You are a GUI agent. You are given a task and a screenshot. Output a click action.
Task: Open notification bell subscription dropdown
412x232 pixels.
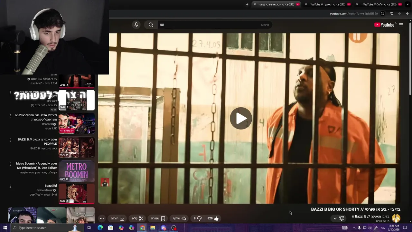(x=338, y=218)
